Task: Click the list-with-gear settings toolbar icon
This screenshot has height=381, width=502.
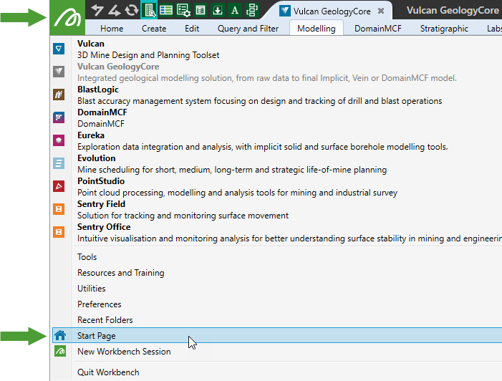Action: coord(183,10)
